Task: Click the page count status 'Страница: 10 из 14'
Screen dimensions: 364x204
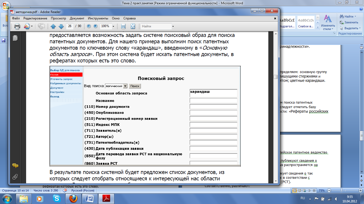Action: pos(15,191)
